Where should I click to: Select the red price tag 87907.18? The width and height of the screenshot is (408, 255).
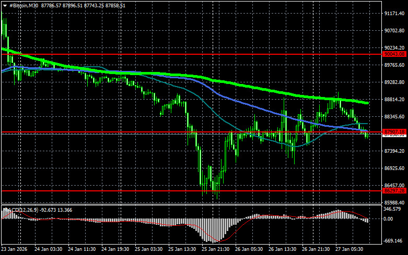pos(394,131)
